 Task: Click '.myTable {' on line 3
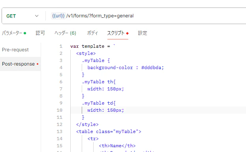[96, 60]
